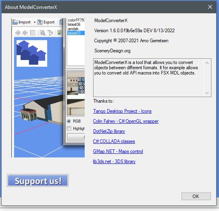Click the description box scrollbar up arrow
The image size is (219, 211).
click(207, 63)
